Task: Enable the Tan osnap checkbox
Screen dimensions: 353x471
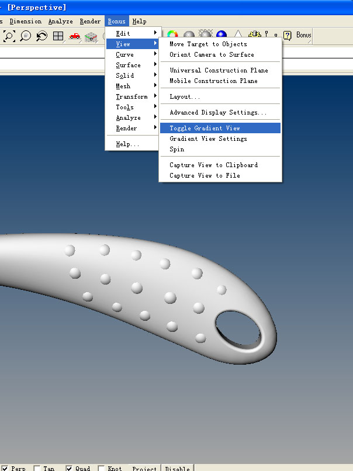Action: coord(37,468)
